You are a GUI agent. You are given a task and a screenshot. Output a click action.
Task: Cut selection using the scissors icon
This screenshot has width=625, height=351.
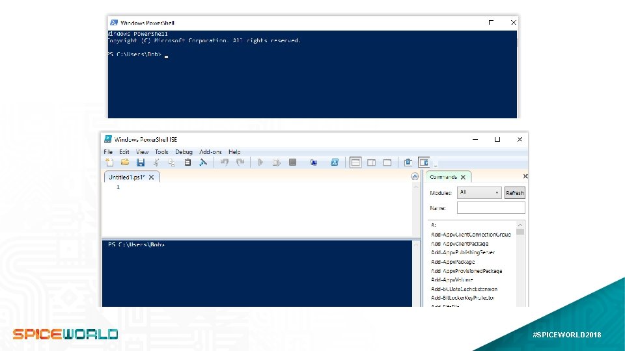coord(156,162)
